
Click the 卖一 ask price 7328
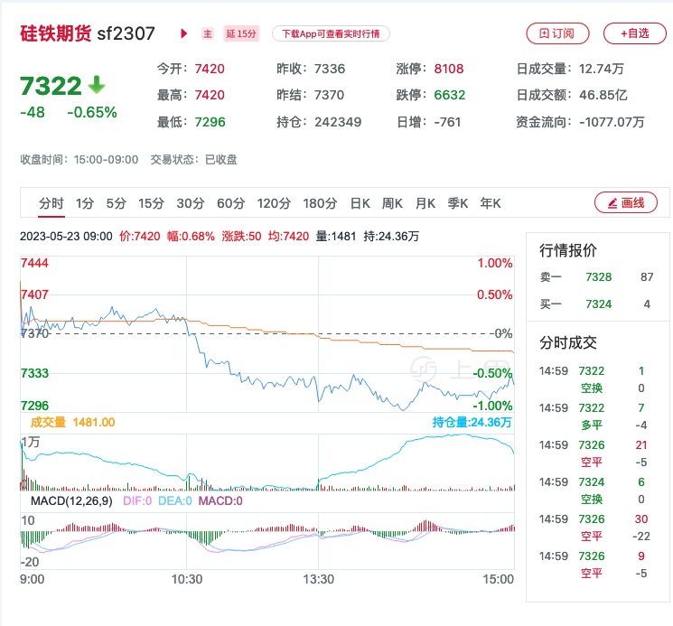coord(598,277)
